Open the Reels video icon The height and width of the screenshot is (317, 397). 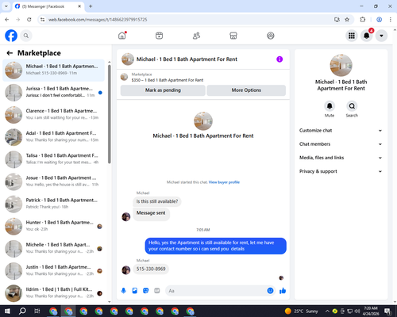159,36
